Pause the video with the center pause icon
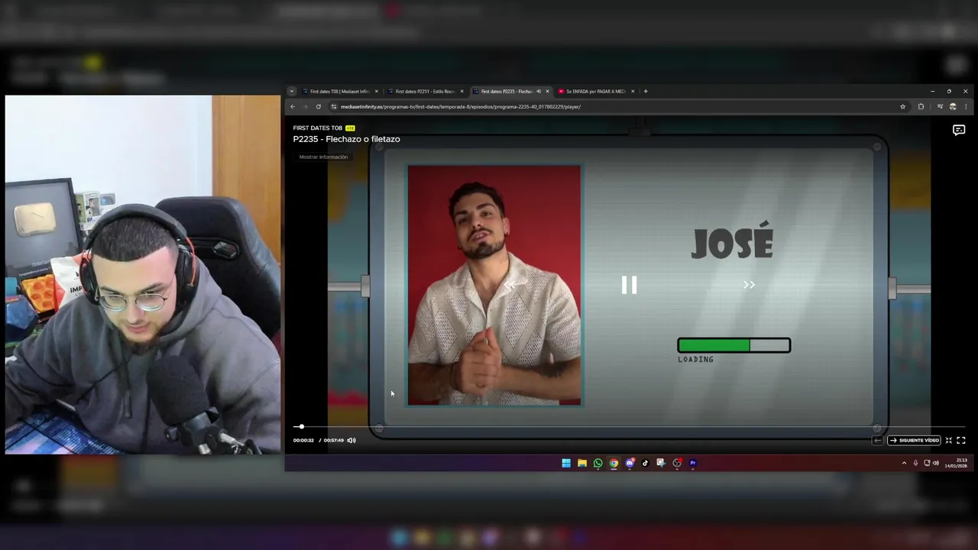978x550 pixels. (629, 285)
